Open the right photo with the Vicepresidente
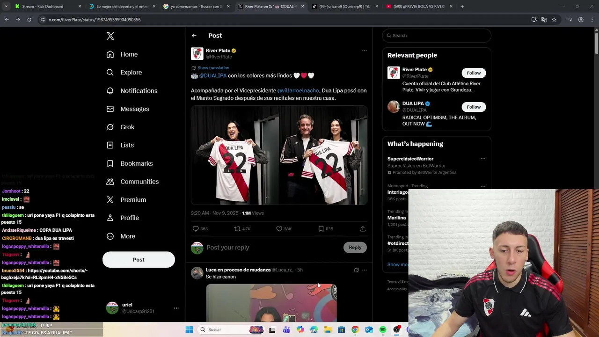This screenshot has height=337, width=599. [323, 155]
